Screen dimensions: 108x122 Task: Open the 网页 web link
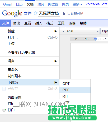(x=65, y=4)
